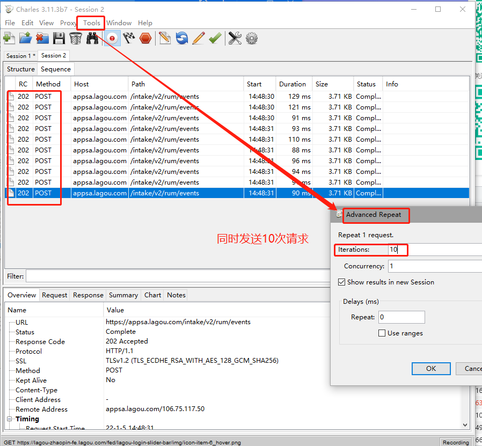Click the New Session toolbar icon

point(9,39)
